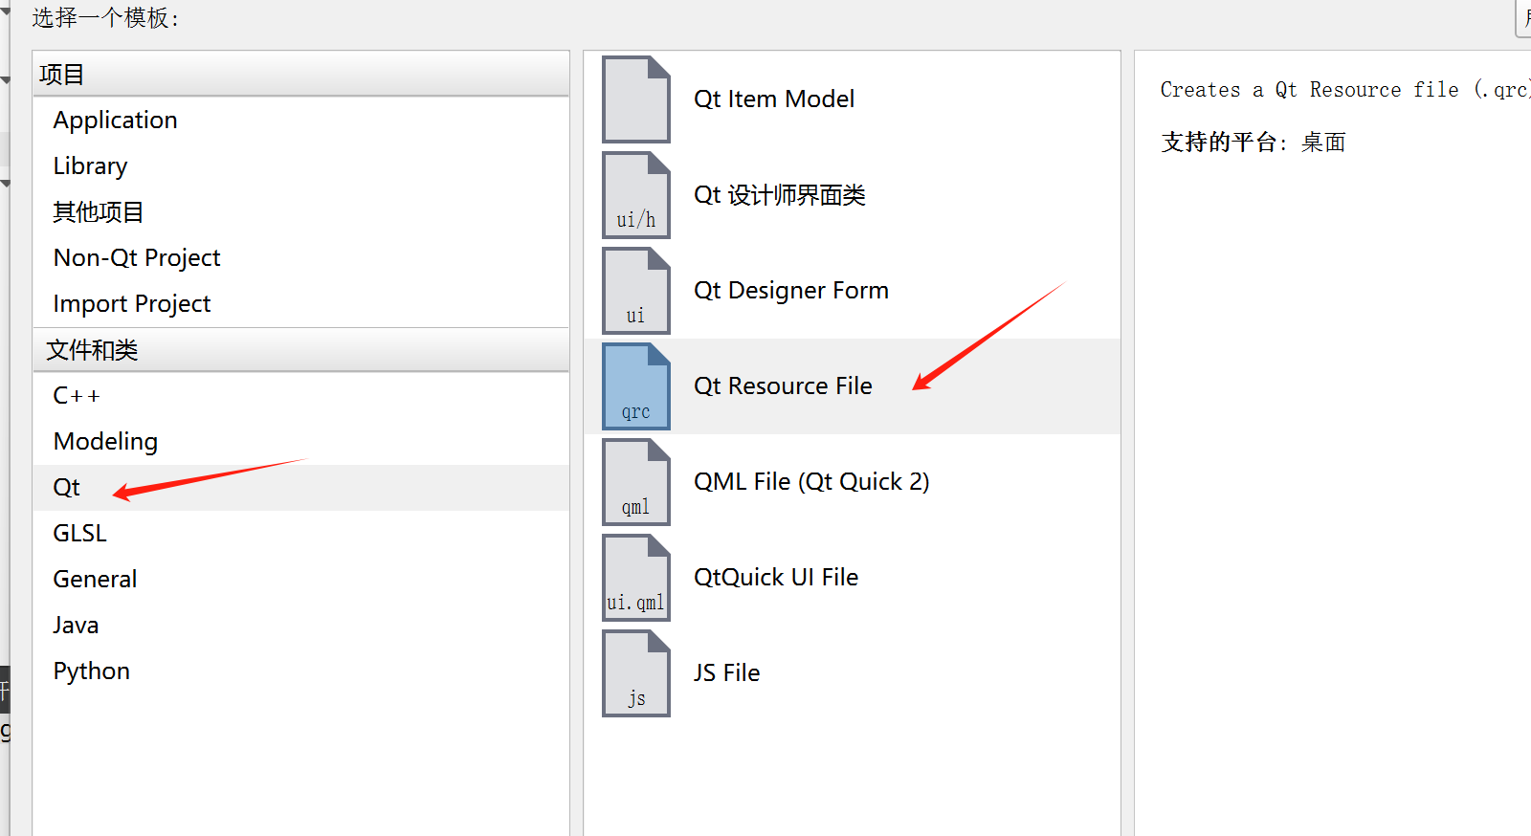Select the Library project category

pos(301,166)
